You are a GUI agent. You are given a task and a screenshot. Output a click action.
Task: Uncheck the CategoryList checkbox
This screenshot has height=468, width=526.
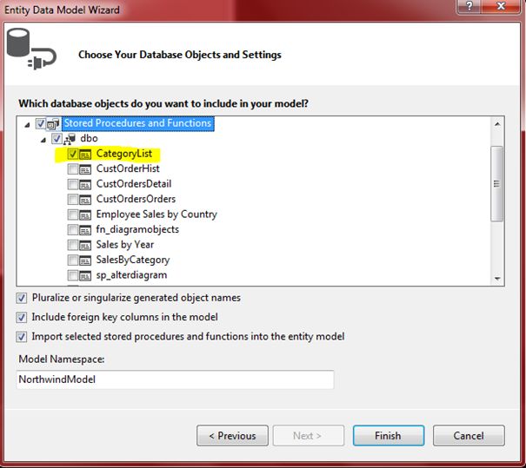(x=72, y=154)
